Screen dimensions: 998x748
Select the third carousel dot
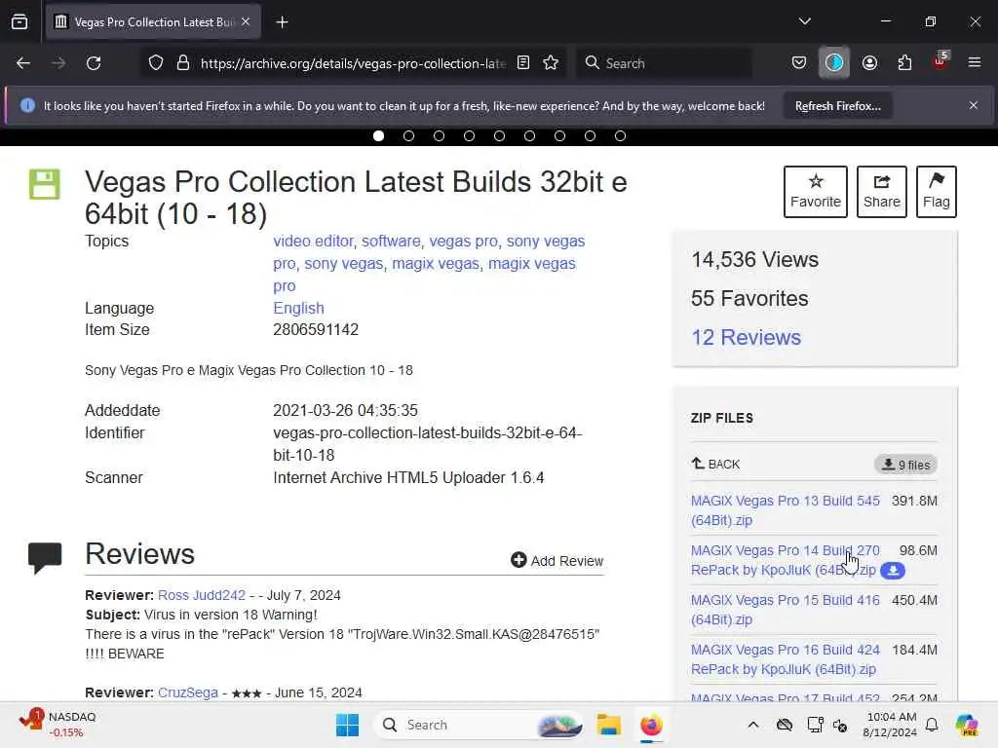pyautogui.click(x=440, y=136)
